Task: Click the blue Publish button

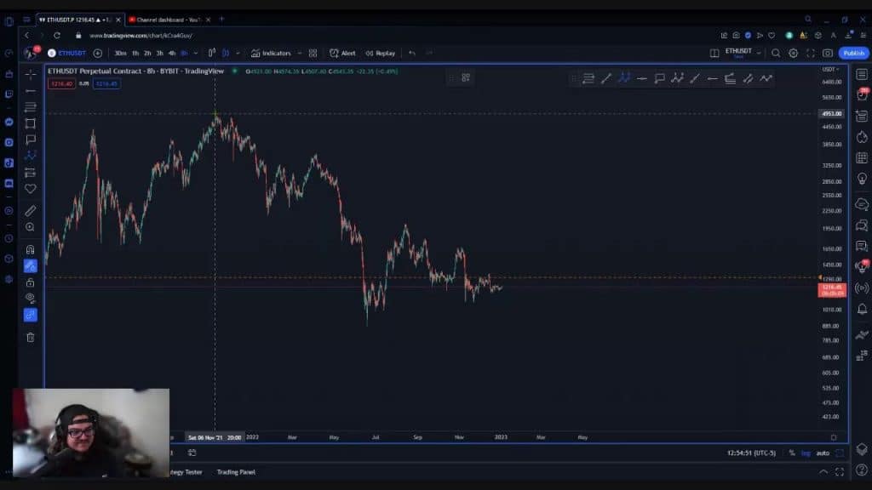Action: pyautogui.click(x=853, y=53)
